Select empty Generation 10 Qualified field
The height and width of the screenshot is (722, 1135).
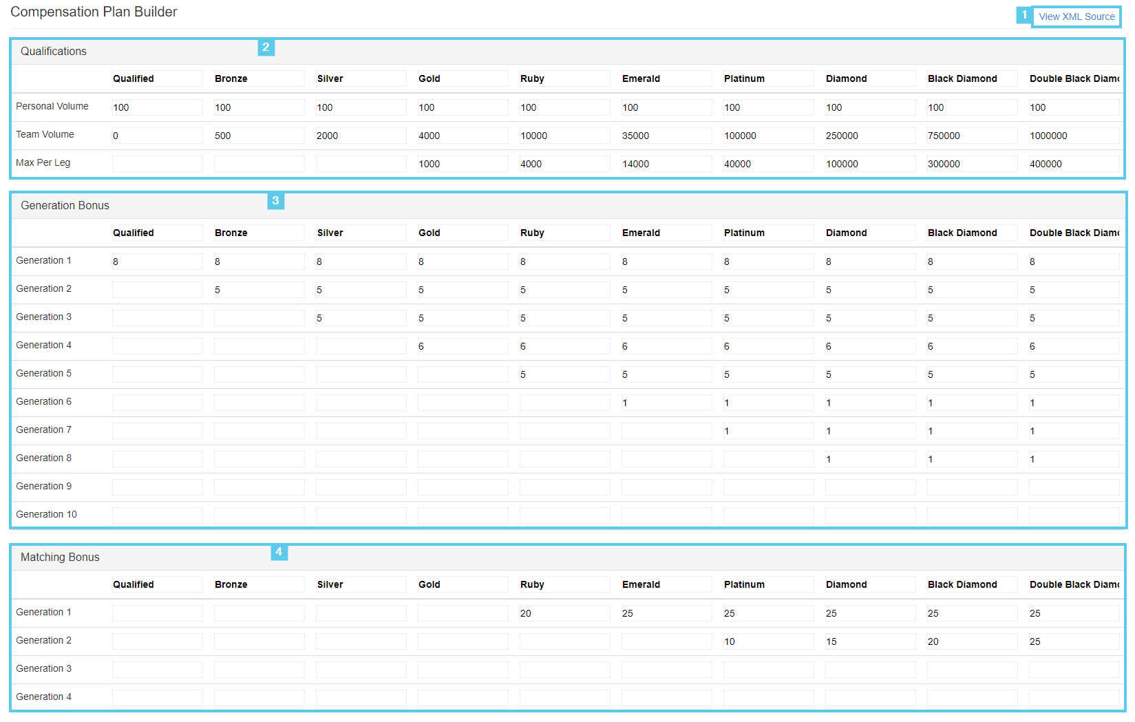pyautogui.click(x=158, y=516)
